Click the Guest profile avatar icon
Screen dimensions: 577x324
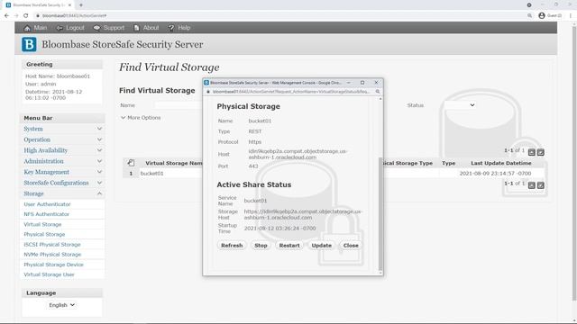[x=542, y=15]
